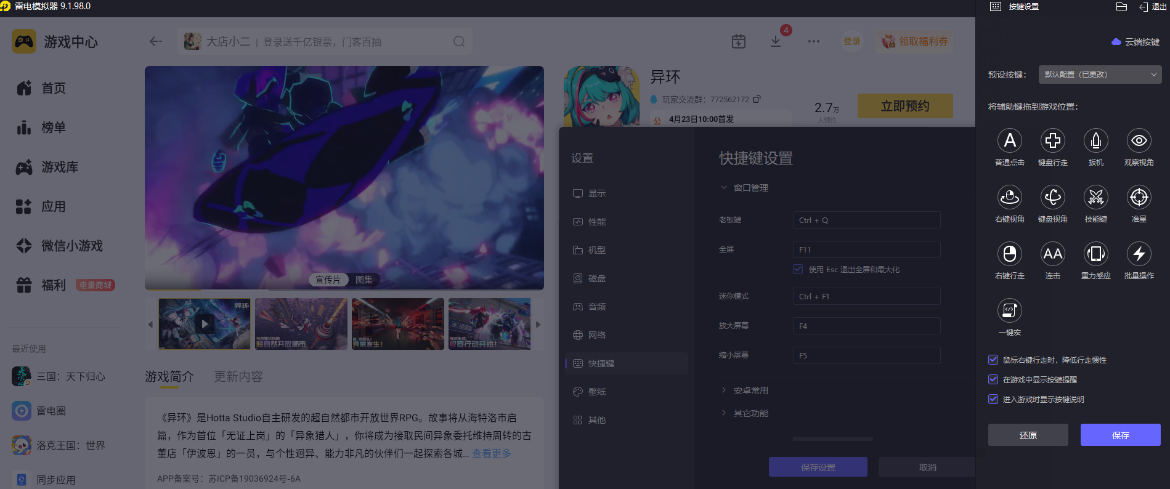1170x489 pixels.
Task: Switch to 图集 gallery tab
Action: point(364,280)
